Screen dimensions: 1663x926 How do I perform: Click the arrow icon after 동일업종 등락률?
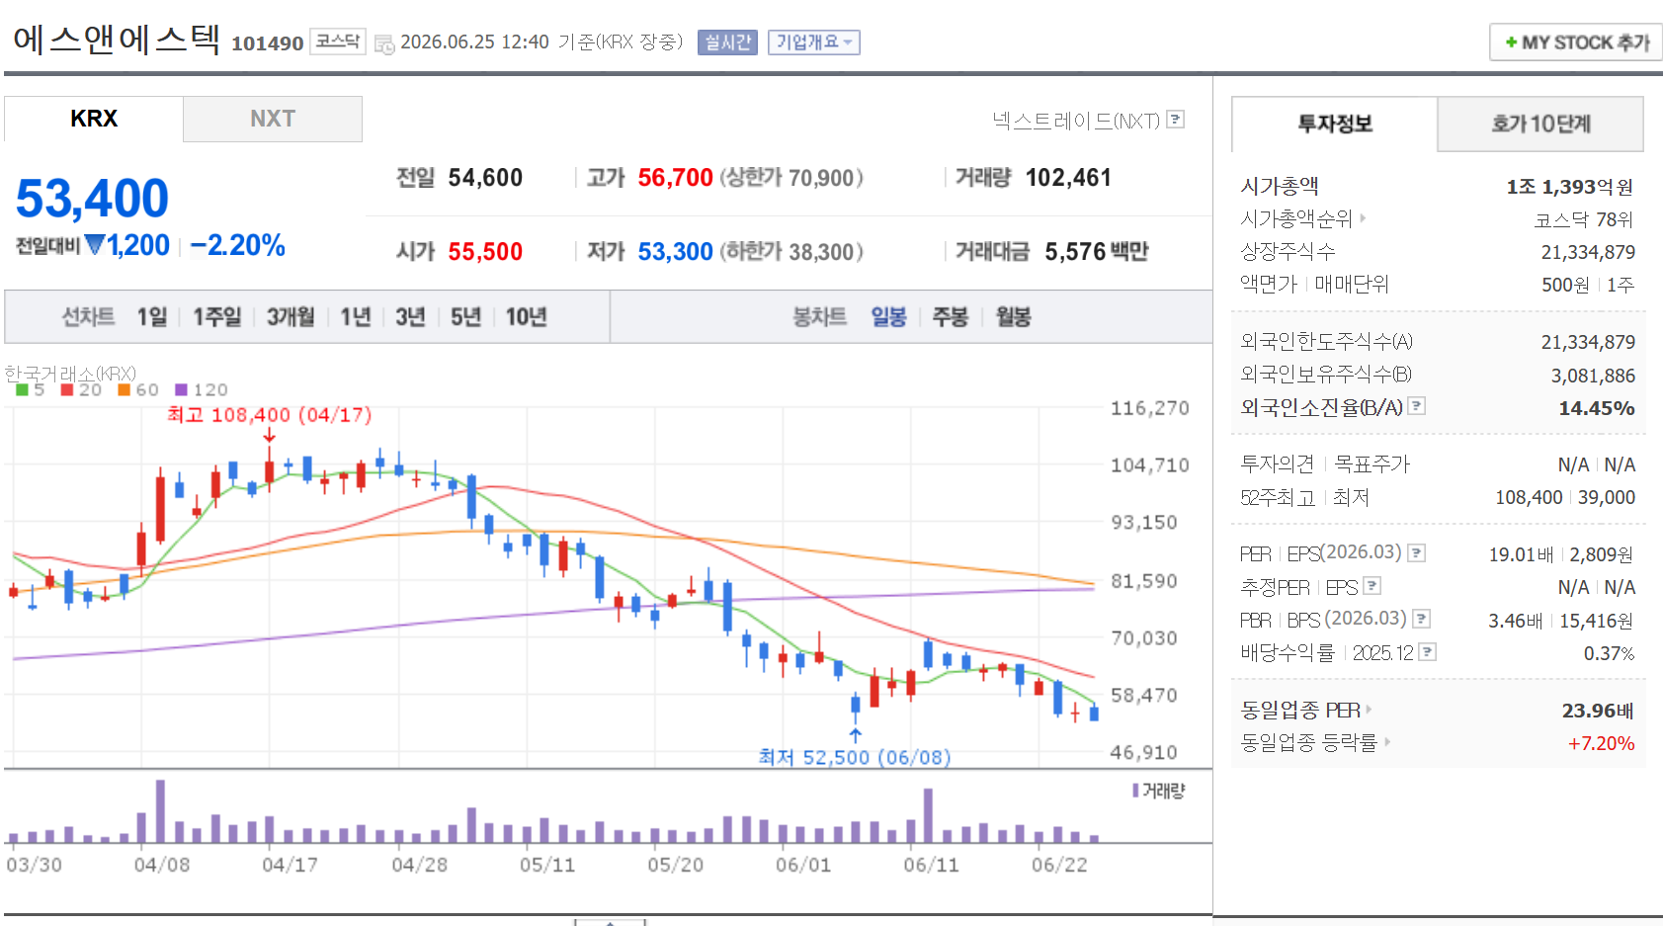(x=1387, y=741)
